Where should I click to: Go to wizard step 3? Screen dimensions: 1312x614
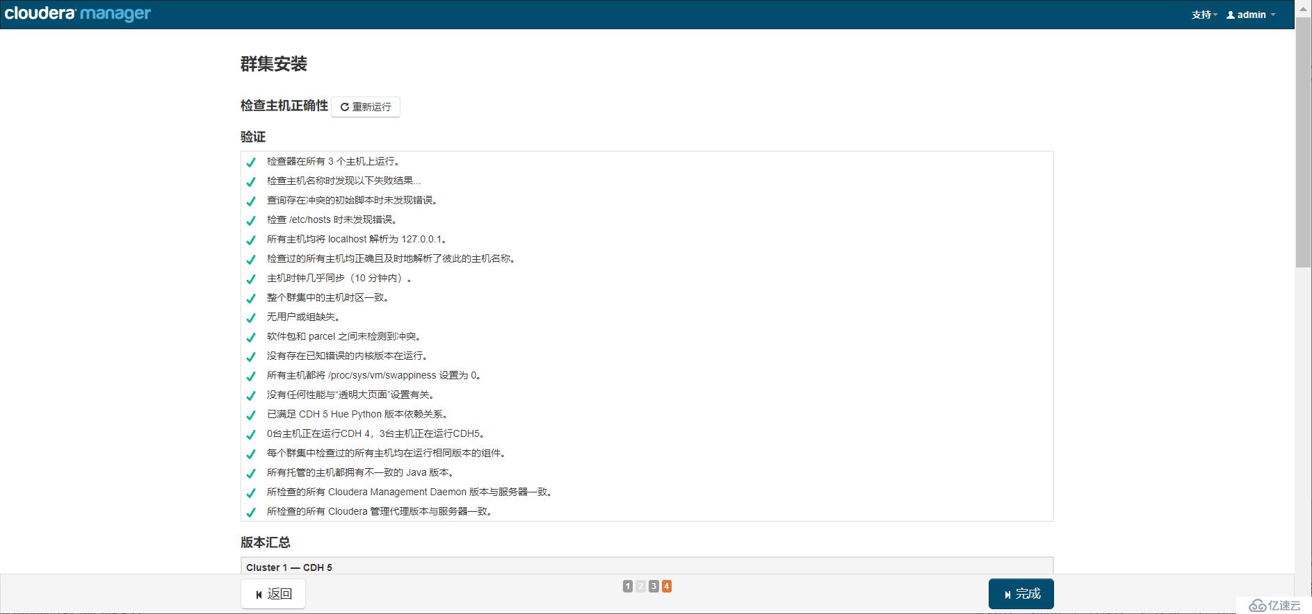point(654,586)
